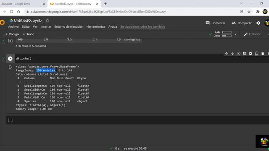This screenshot has height=151, width=269.
Task: Click the 'Iris-virginica' cell in row 149
Action: 132,39
